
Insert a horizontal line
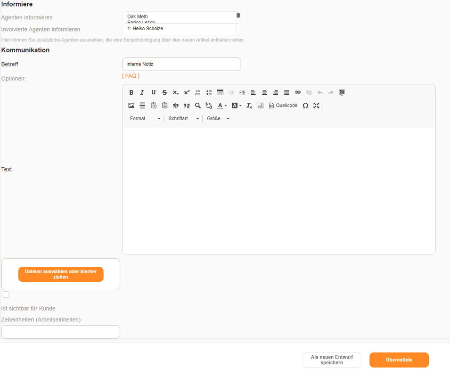coord(142,106)
